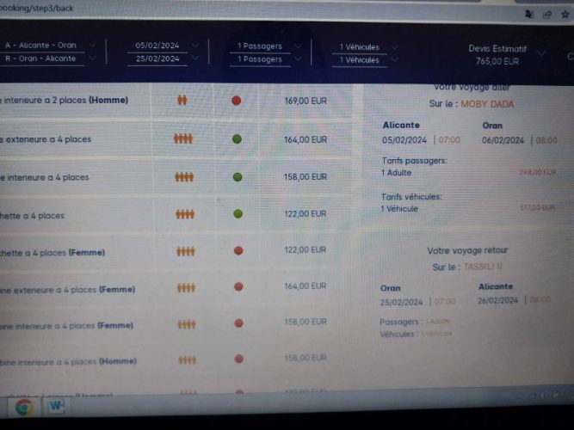The width and height of the screenshot is (574, 430).
Task: Click the people icon for exterieure a 4 places (Femme)
Action: click(x=187, y=288)
